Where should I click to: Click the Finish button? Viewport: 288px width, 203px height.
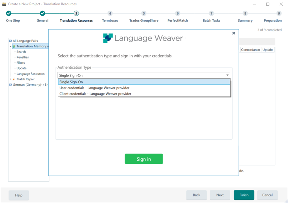coord(244,195)
